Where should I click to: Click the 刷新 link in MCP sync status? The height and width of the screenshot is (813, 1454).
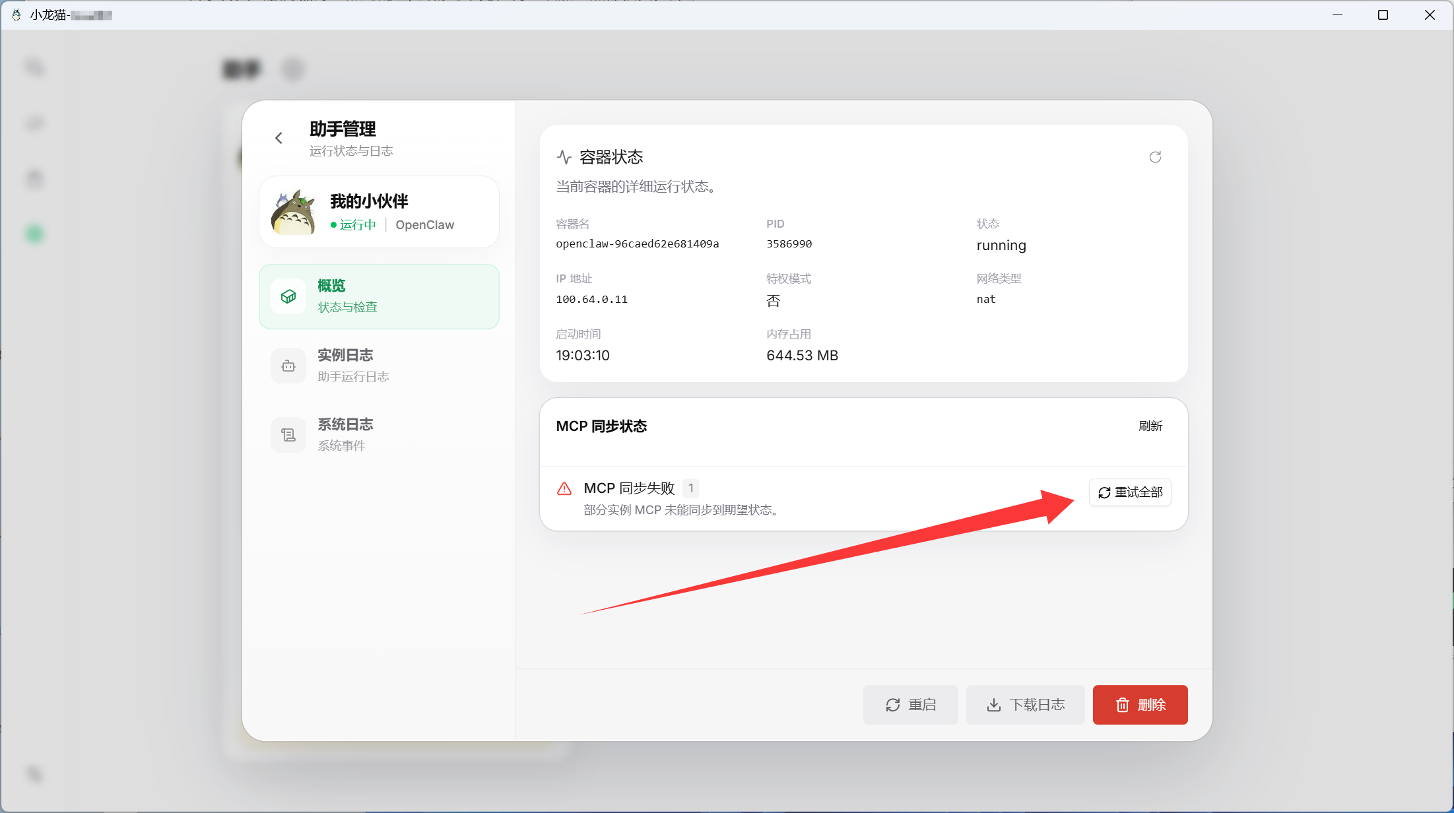pos(1150,426)
